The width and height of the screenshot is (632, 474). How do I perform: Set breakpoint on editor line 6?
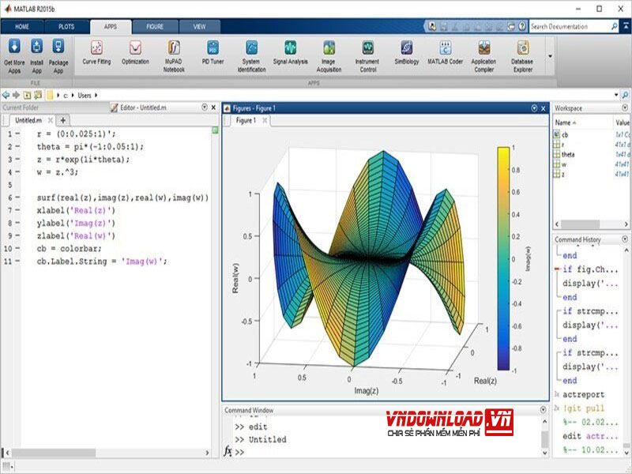click(17, 197)
